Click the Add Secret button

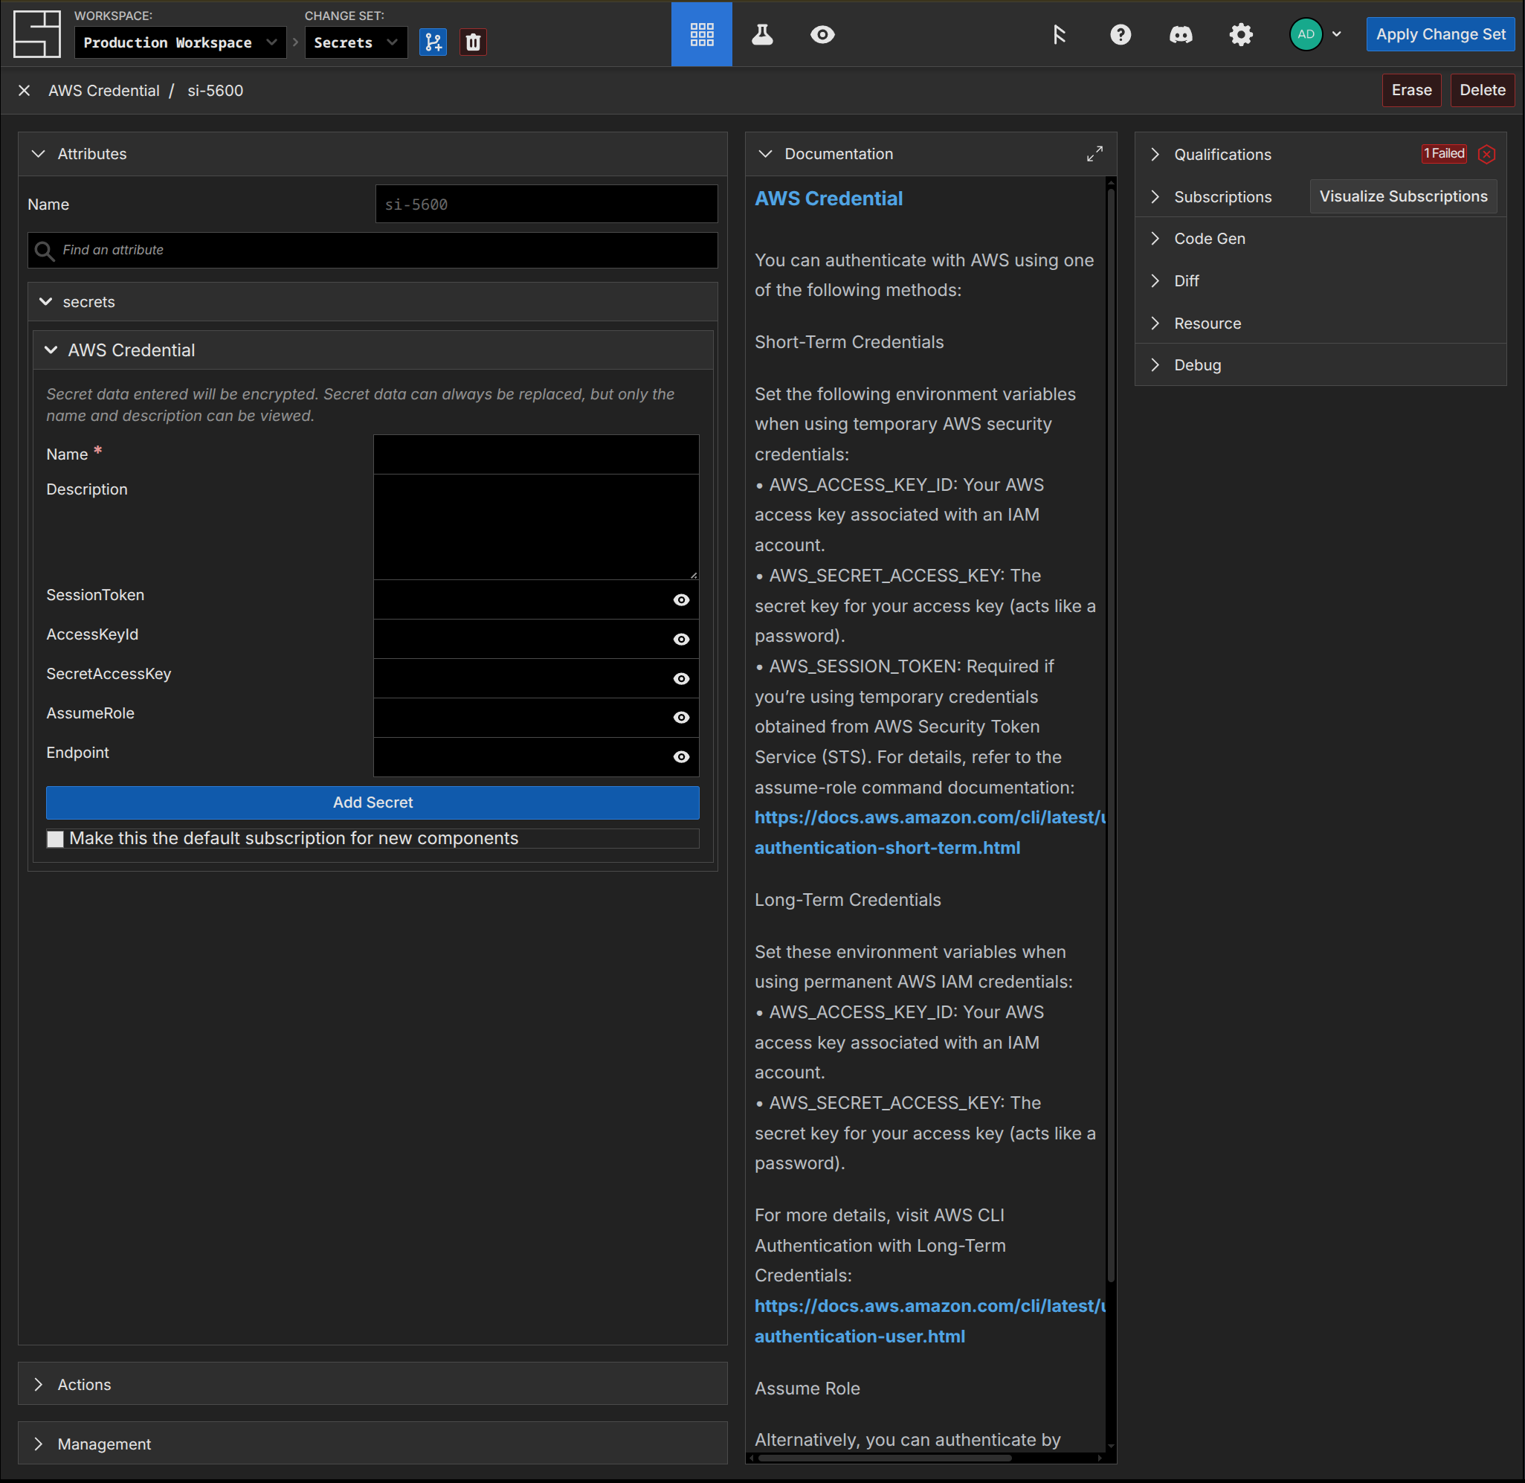tap(373, 802)
